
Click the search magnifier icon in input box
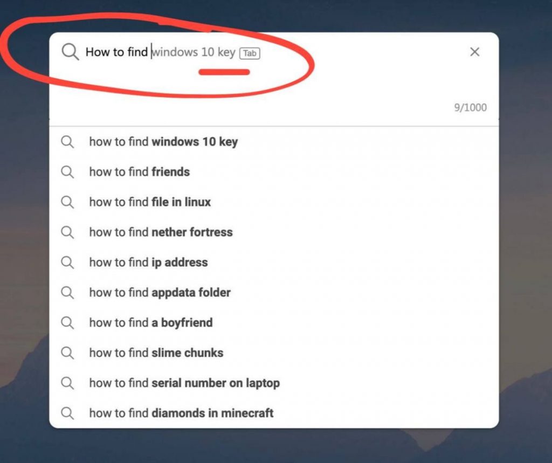[x=70, y=52]
